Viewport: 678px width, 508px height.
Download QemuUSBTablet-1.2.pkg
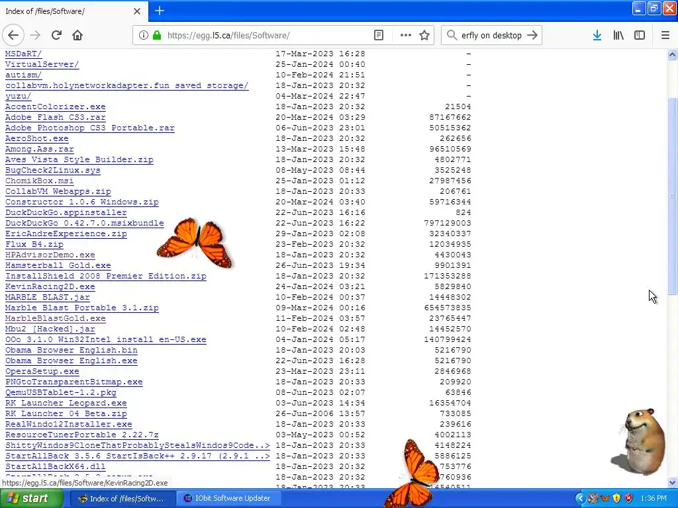click(60, 392)
